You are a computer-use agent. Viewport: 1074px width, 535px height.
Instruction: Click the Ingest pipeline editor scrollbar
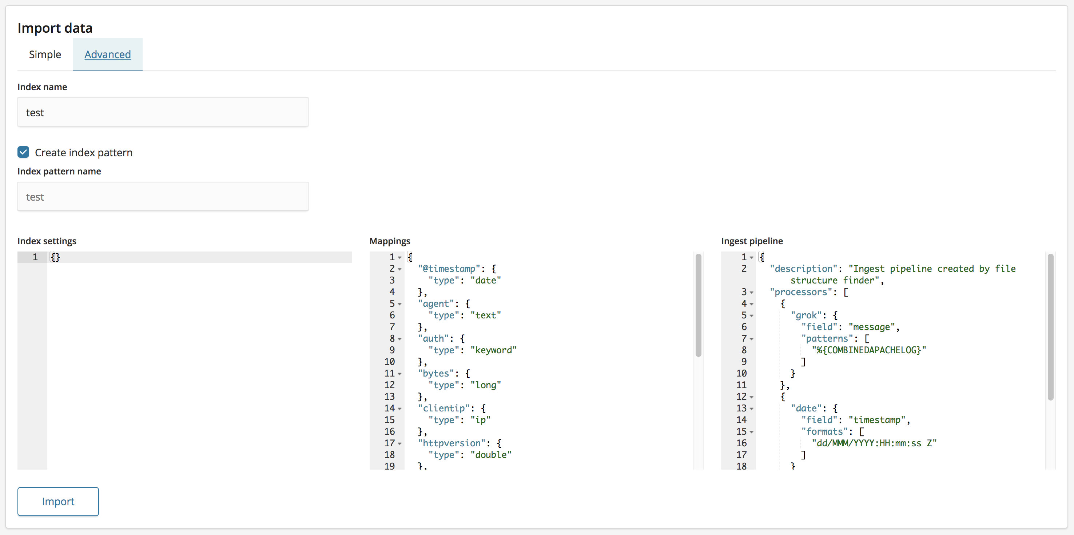[x=1050, y=327]
